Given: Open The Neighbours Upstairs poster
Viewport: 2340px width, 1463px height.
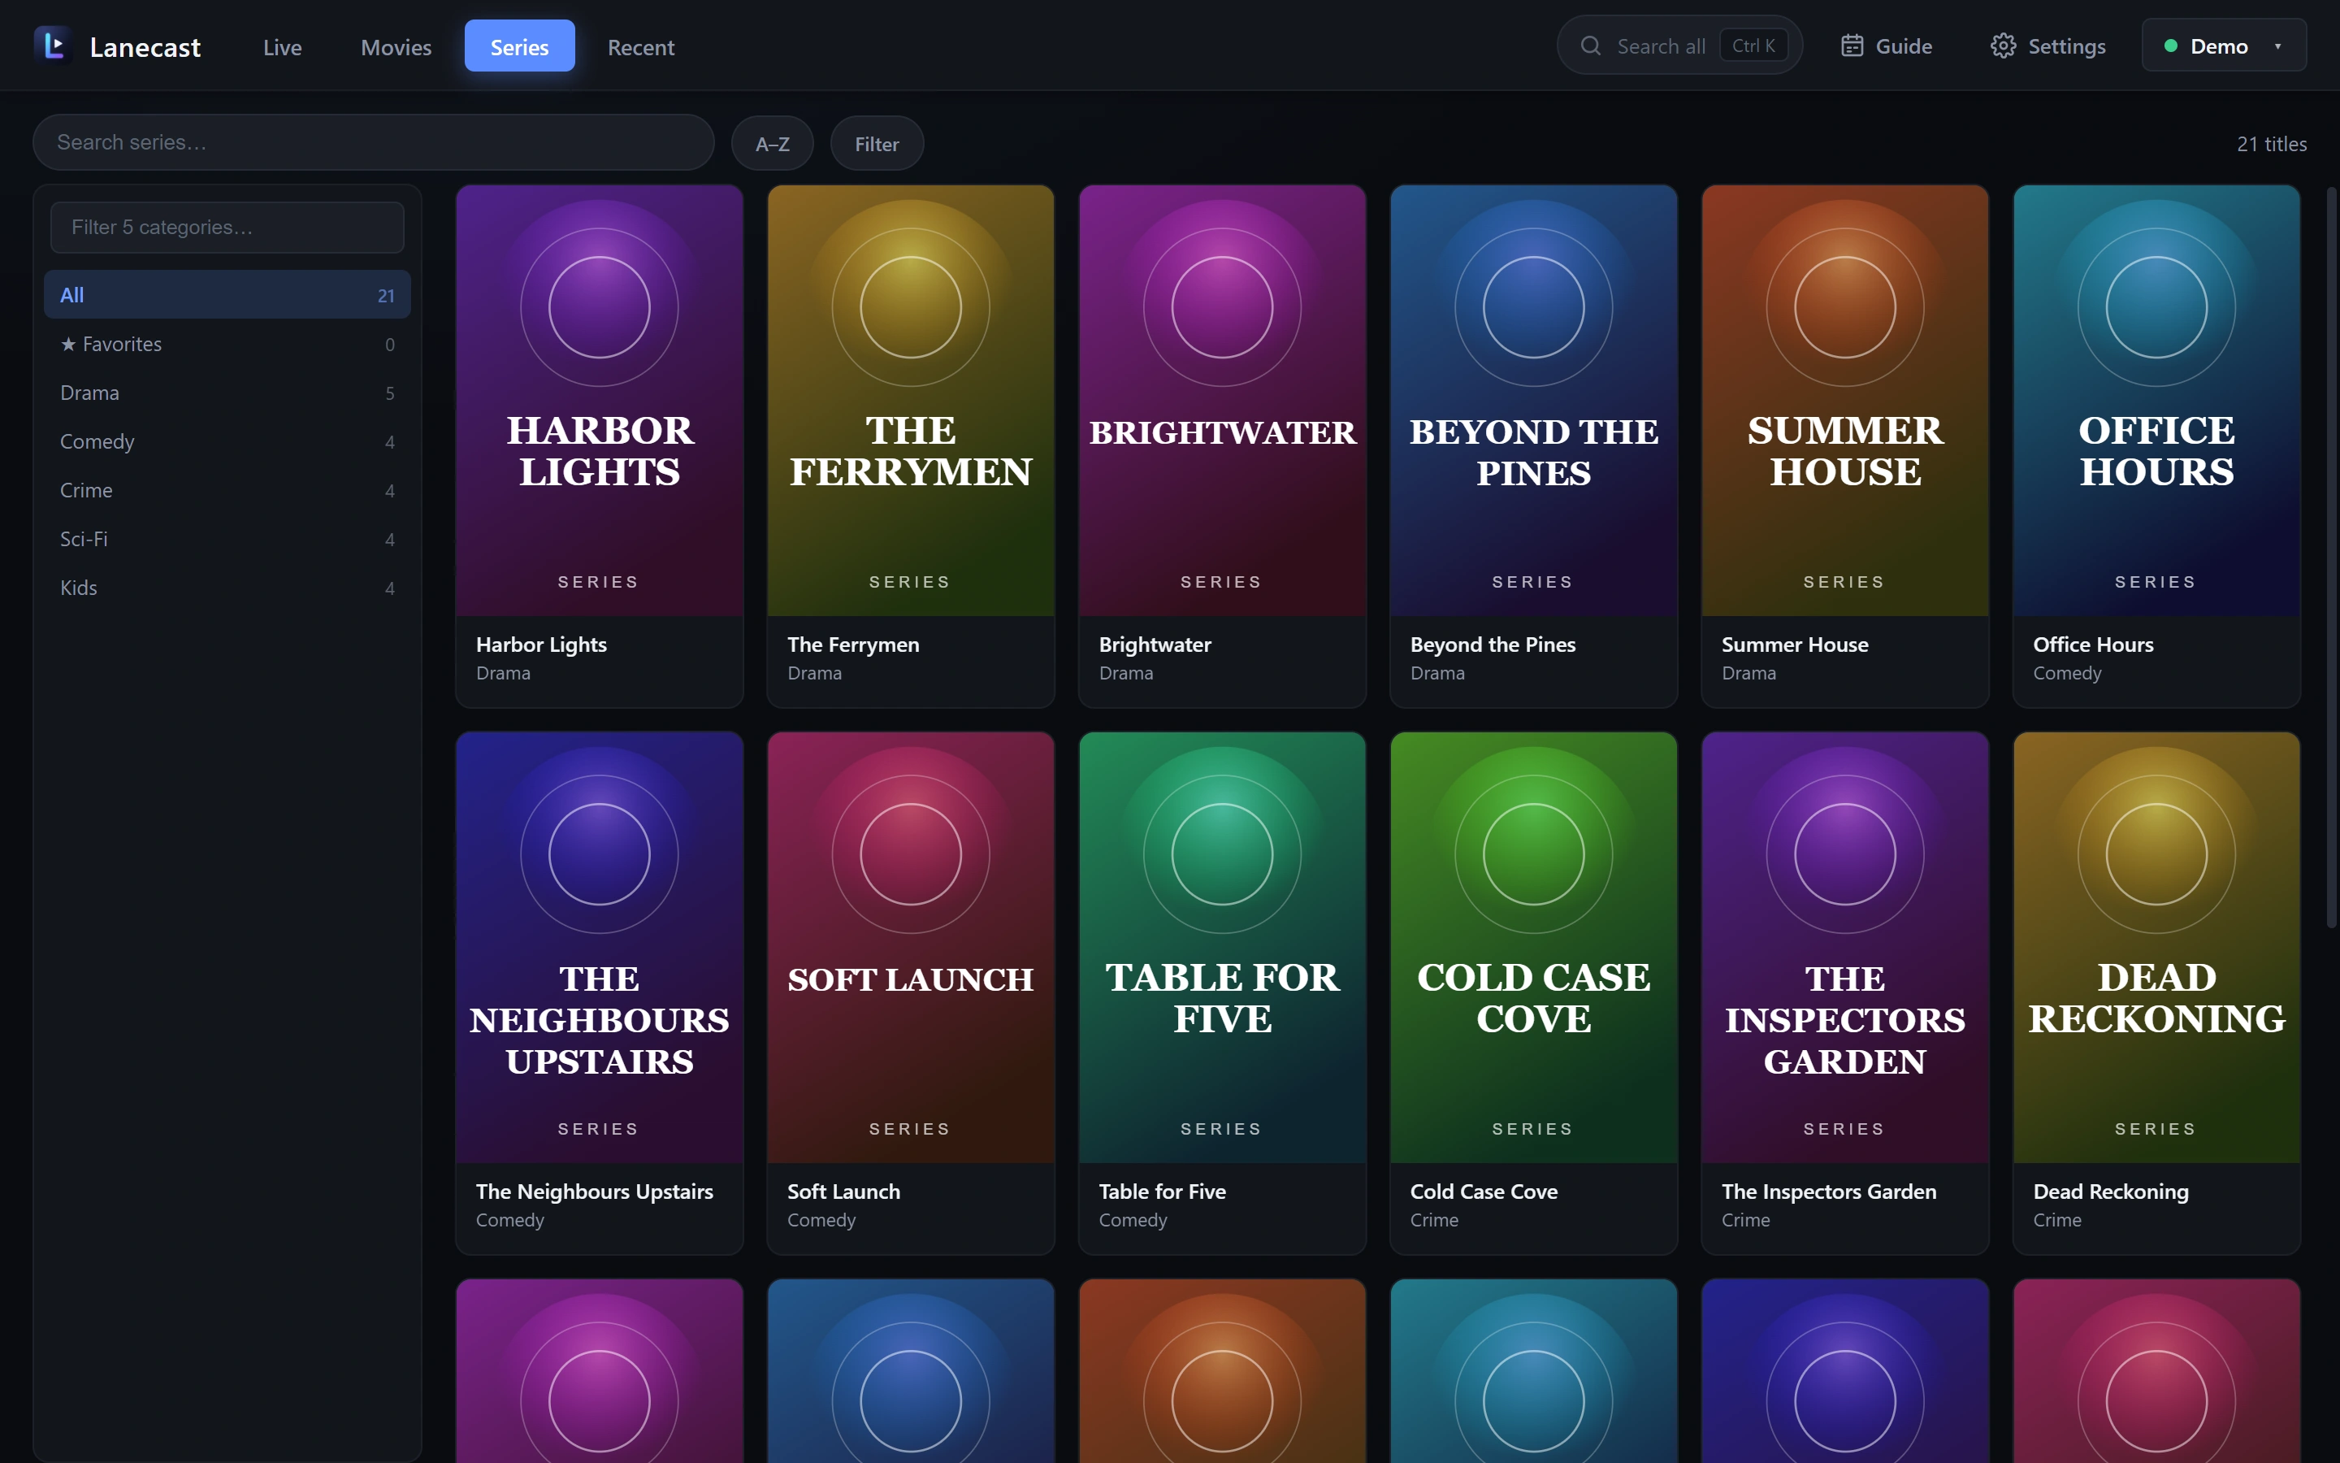Looking at the screenshot, I should tap(600, 947).
